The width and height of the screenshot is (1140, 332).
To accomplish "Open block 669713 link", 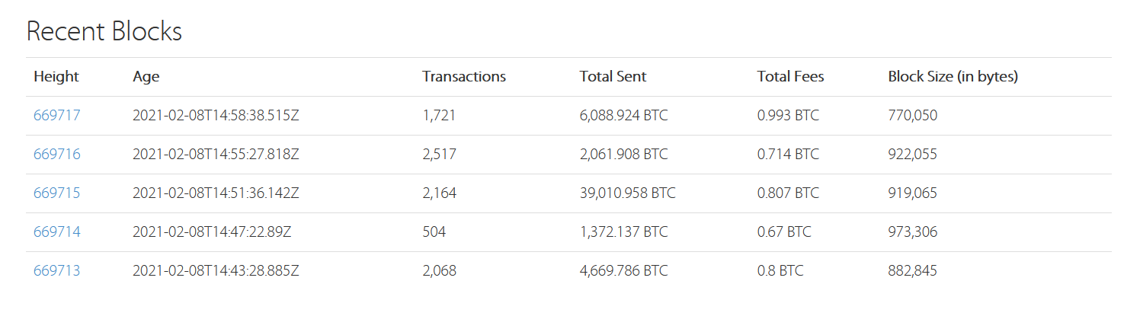I will coord(57,271).
